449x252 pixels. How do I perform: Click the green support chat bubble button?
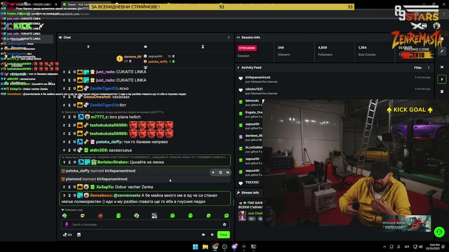click(439, 232)
